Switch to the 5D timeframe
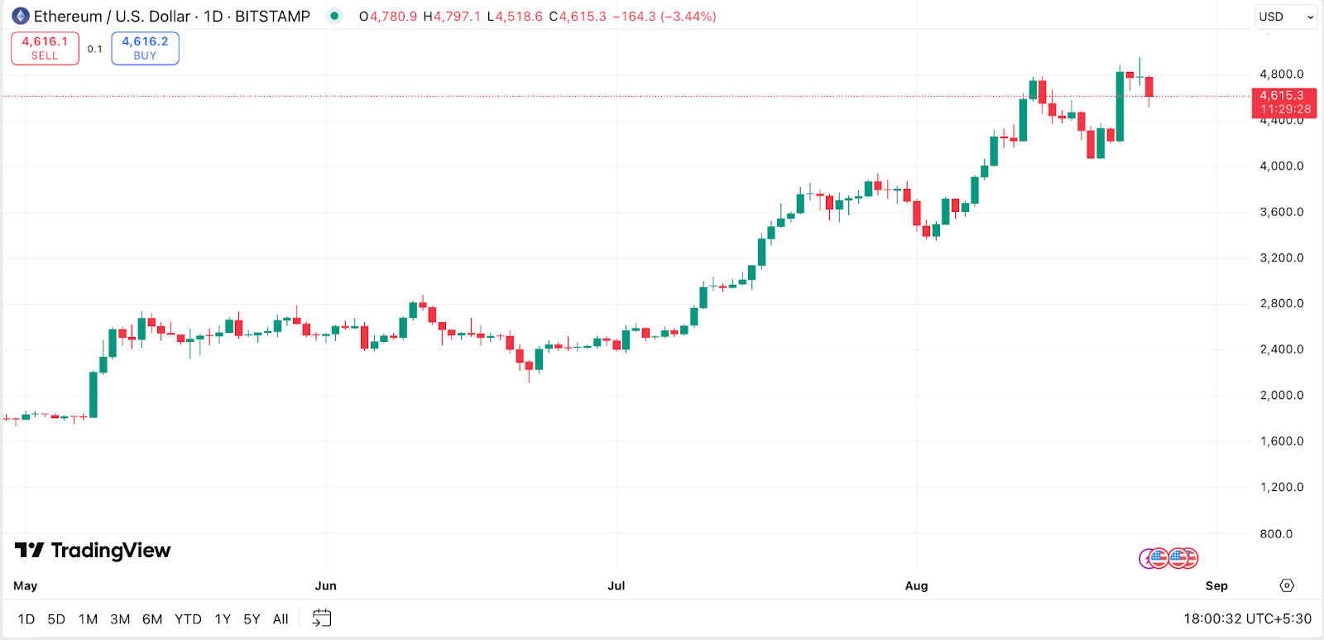The width and height of the screenshot is (1324, 640). pyautogui.click(x=55, y=618)
